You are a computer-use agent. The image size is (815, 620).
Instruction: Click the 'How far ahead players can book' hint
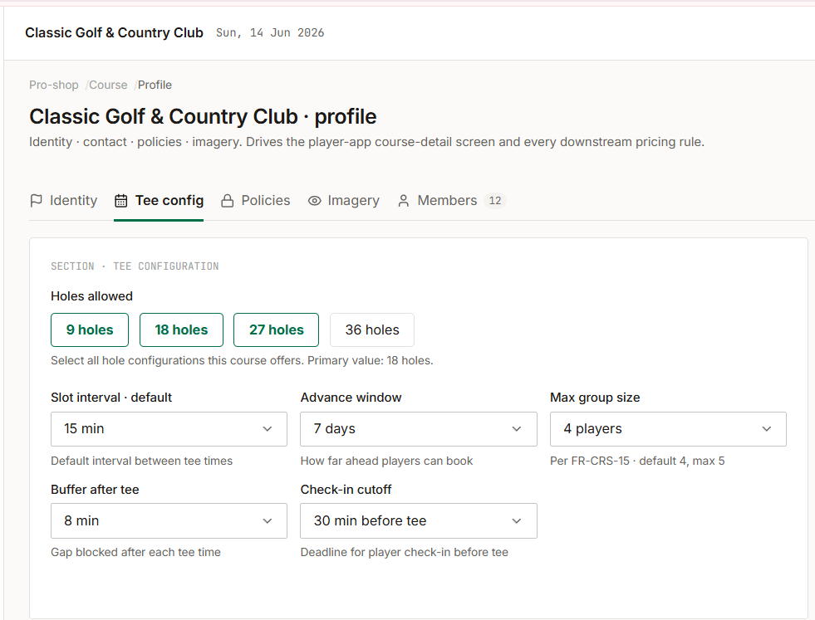(386, 461)
